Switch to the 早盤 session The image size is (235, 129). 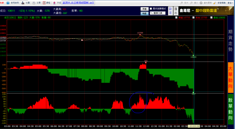[145, 9]
